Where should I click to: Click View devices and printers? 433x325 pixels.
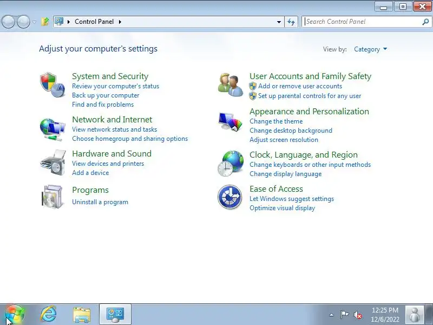[108, 164]
